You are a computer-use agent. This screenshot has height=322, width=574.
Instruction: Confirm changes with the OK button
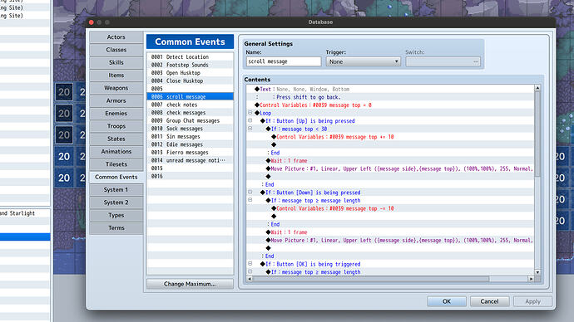[447, 301]
